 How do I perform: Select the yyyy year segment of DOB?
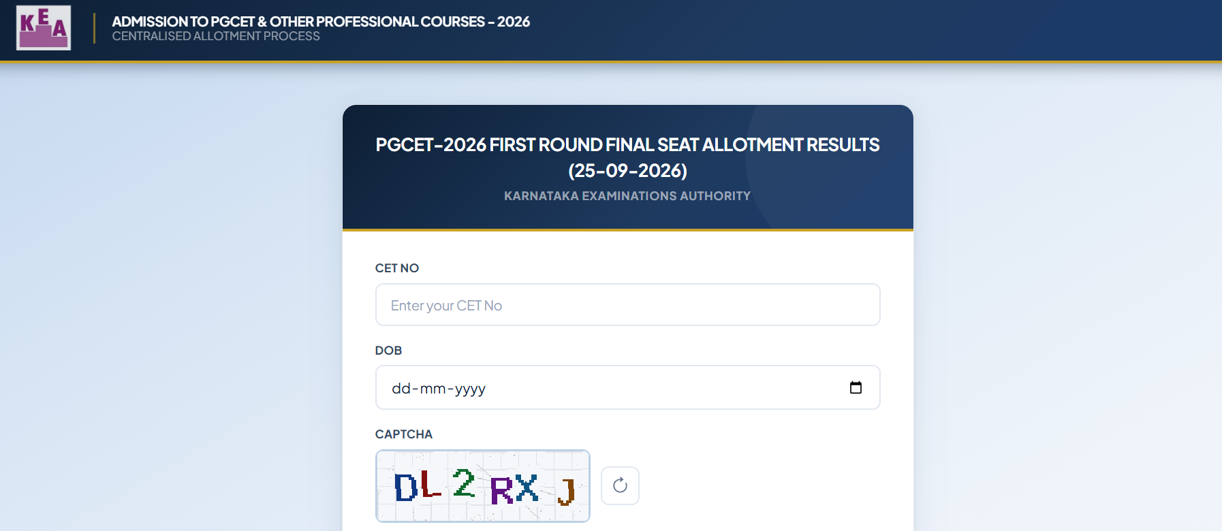470,388
